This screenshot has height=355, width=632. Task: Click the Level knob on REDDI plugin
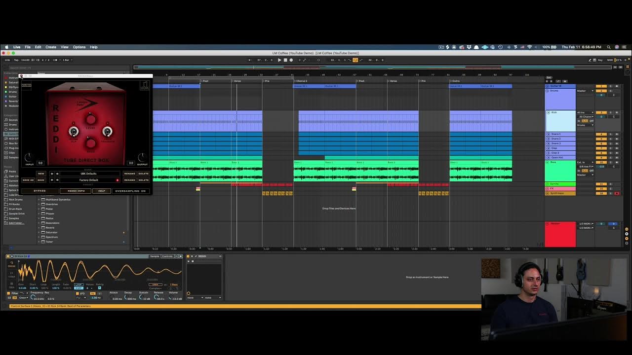(91, 119)
